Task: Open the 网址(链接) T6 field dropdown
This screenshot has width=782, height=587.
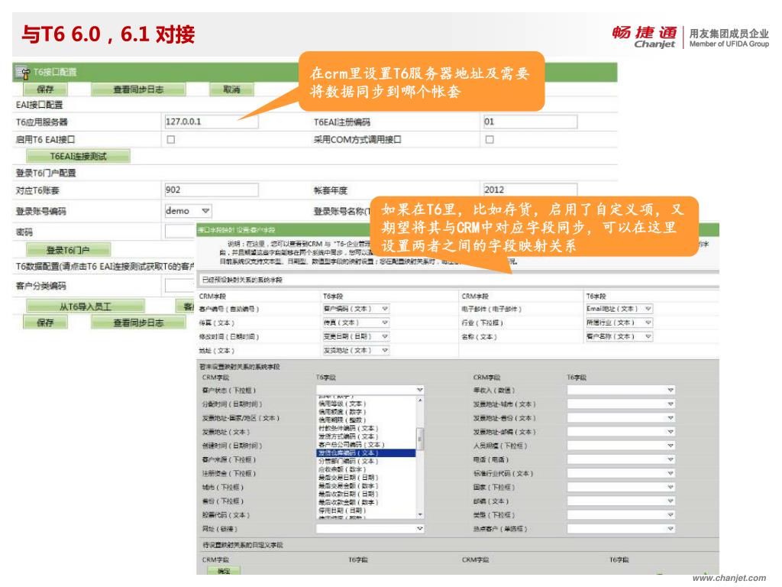Action: coord(419,529)
